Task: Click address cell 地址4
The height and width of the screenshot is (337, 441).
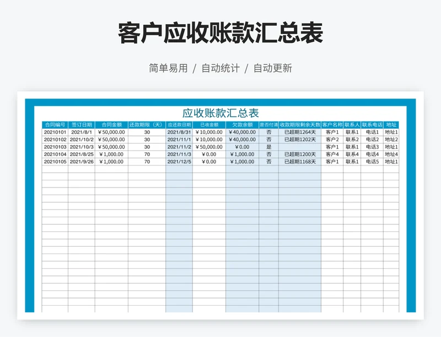Action: [391, 154]
